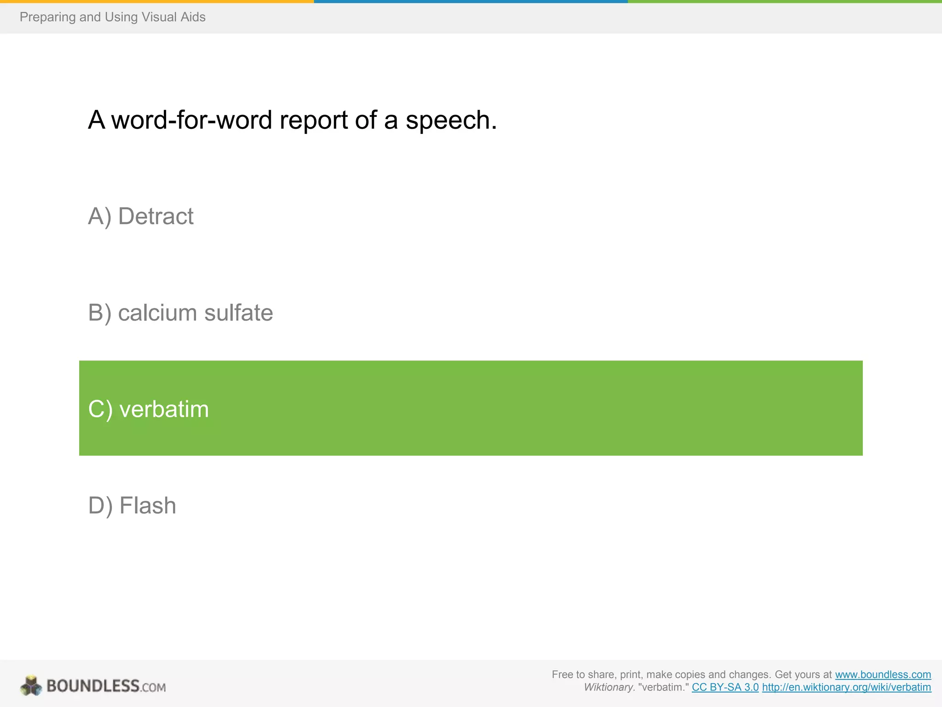The height and width of the screenshot is (707, 942).
Task: Click the blue segment of the top bar
Action: tap(471, 1)
